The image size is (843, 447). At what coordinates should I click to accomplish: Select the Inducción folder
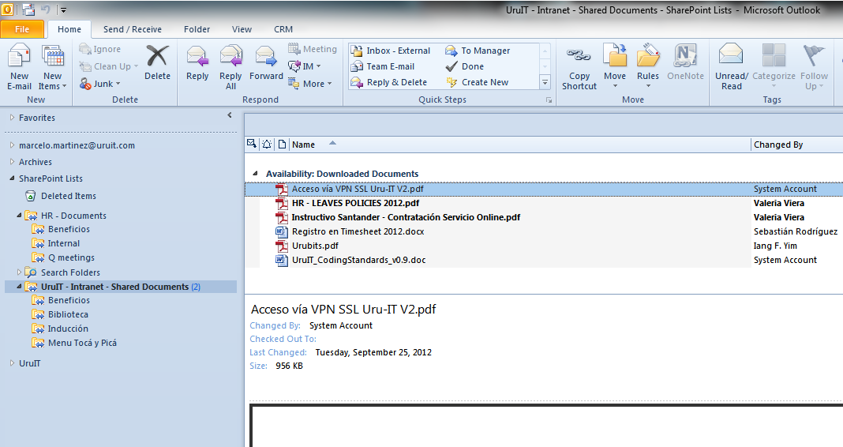tap(60, 329)
